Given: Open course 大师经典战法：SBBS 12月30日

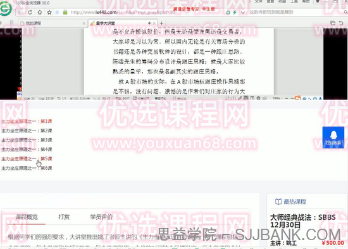Looking at the screenshot, I should [302, 220].
